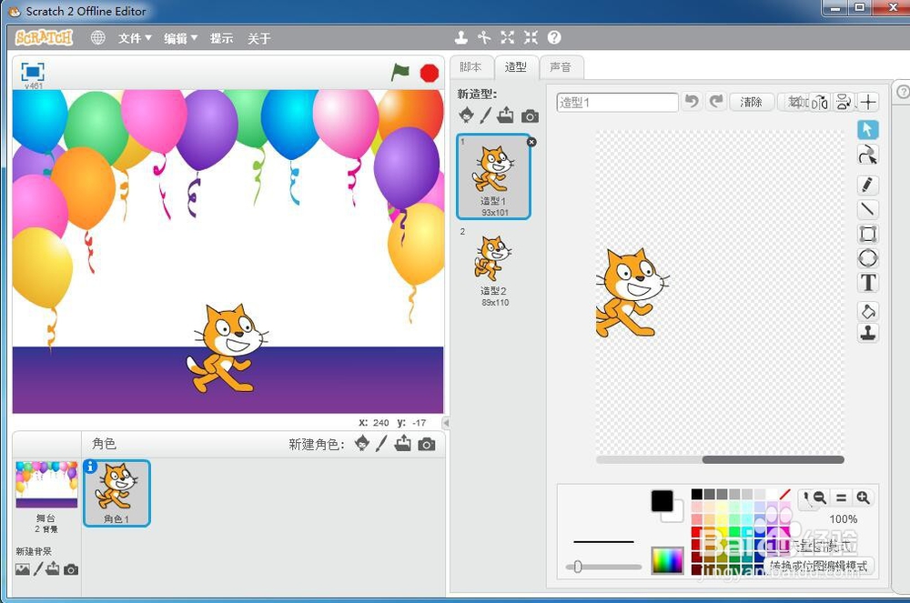Select costume 造型1 thumbnail
The image size is (910, 603).
click(x=494, y=176)
